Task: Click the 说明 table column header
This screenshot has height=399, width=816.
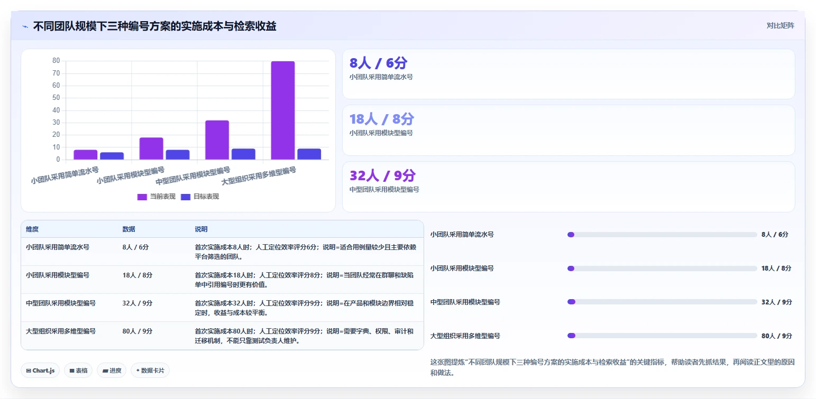Action: (201, 229)
